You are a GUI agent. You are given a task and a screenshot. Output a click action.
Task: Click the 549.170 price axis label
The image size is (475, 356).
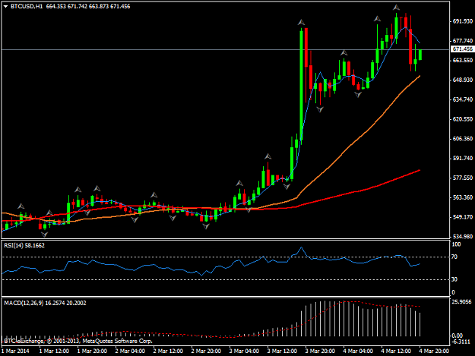(463, 217)
